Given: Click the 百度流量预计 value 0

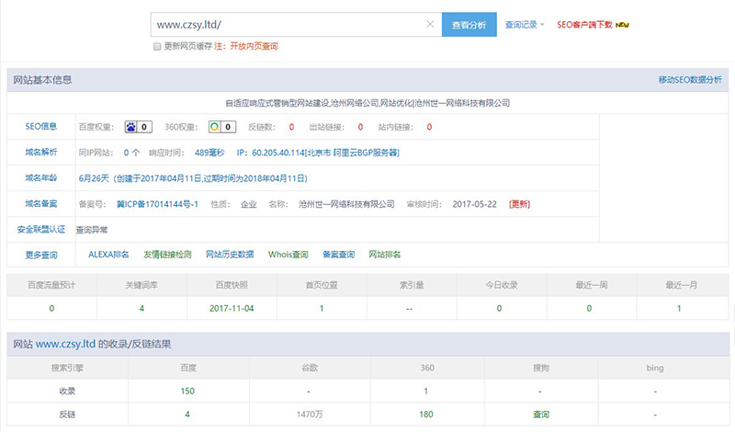Looking at the screenshot, I should (51, 308).
